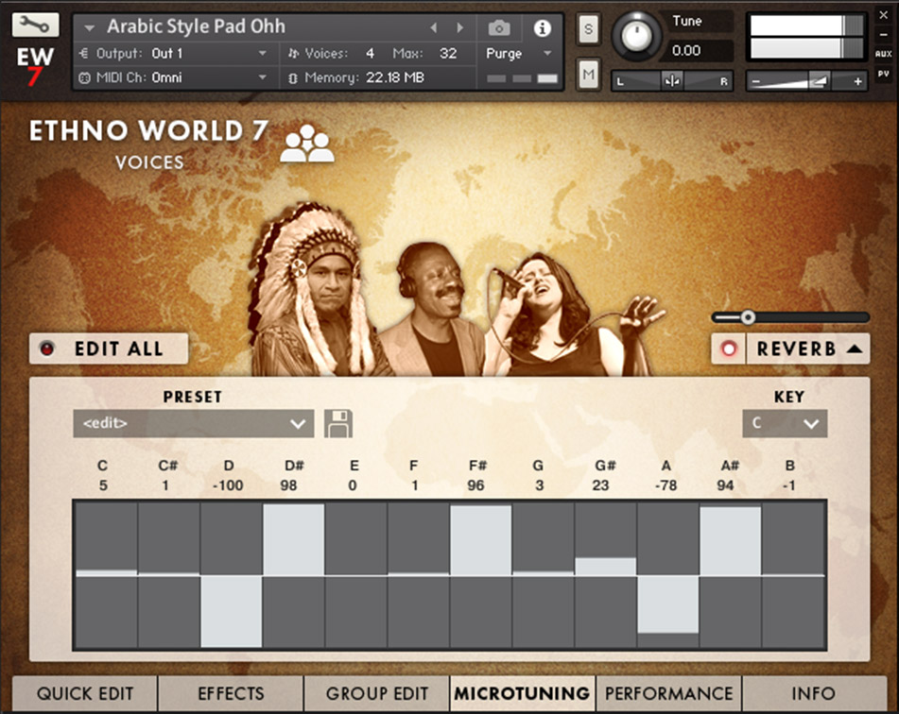
Task: Click the volume plus icon
Action: point(857,82)
